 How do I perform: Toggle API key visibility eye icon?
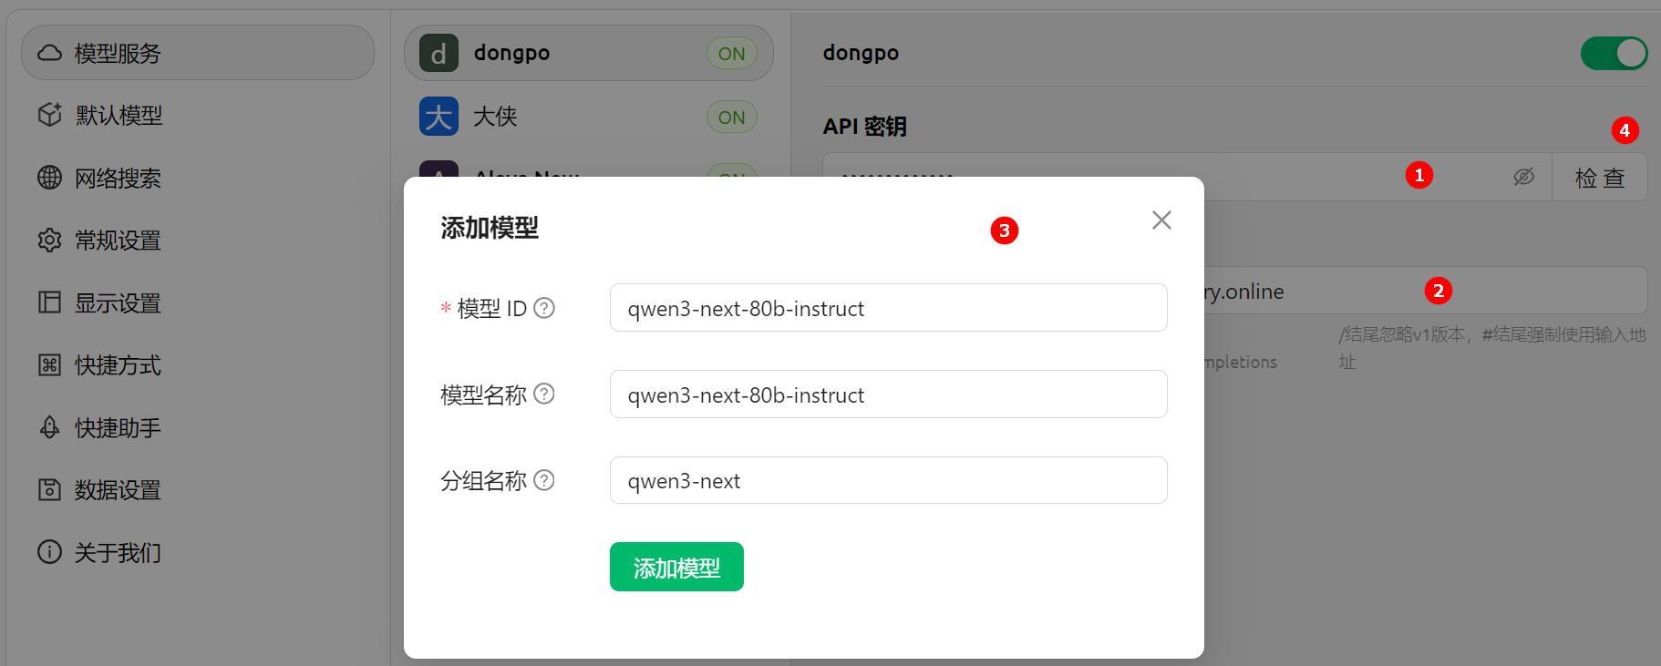pos(1523,177)
